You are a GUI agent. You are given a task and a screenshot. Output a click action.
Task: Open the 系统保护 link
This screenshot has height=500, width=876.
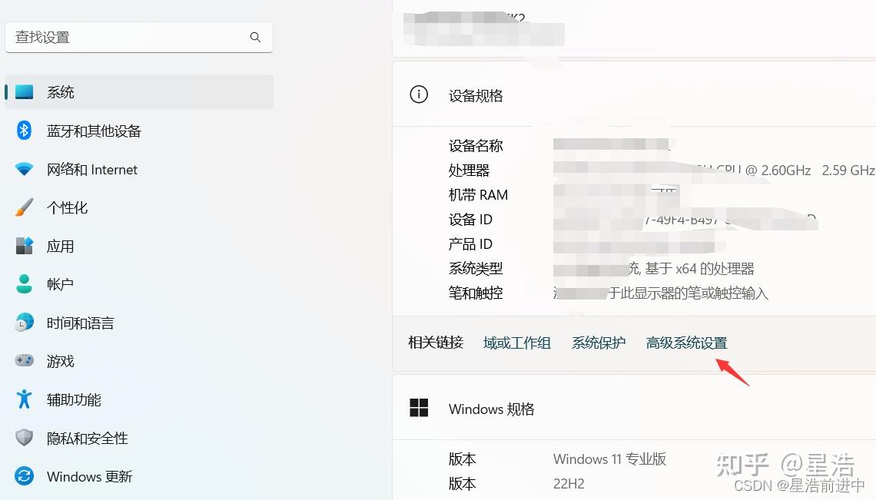(599, 343)
